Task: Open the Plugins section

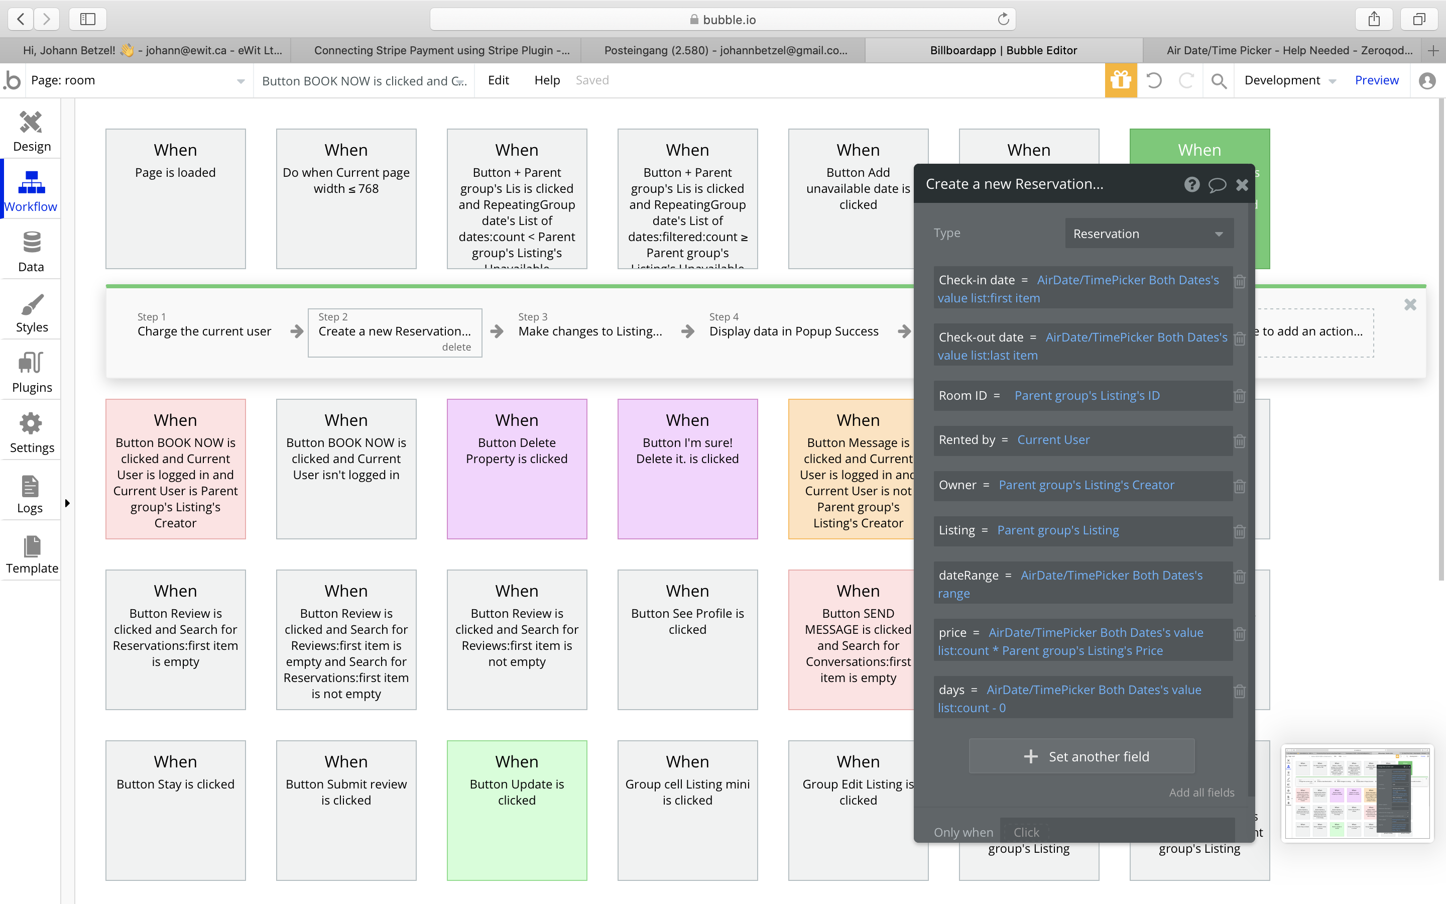Action: (31, 372)
